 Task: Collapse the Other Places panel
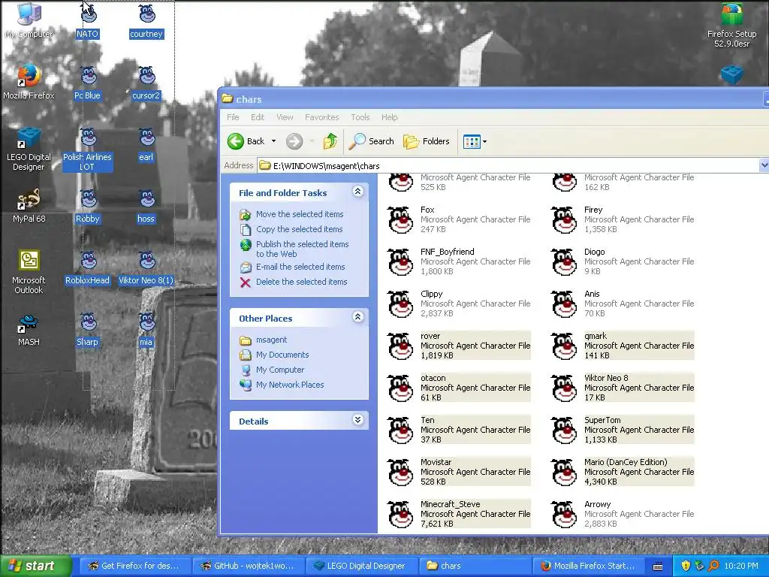(x=358, y=317)
